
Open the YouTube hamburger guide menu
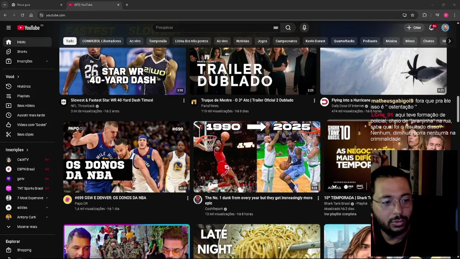tap(9, 28)
